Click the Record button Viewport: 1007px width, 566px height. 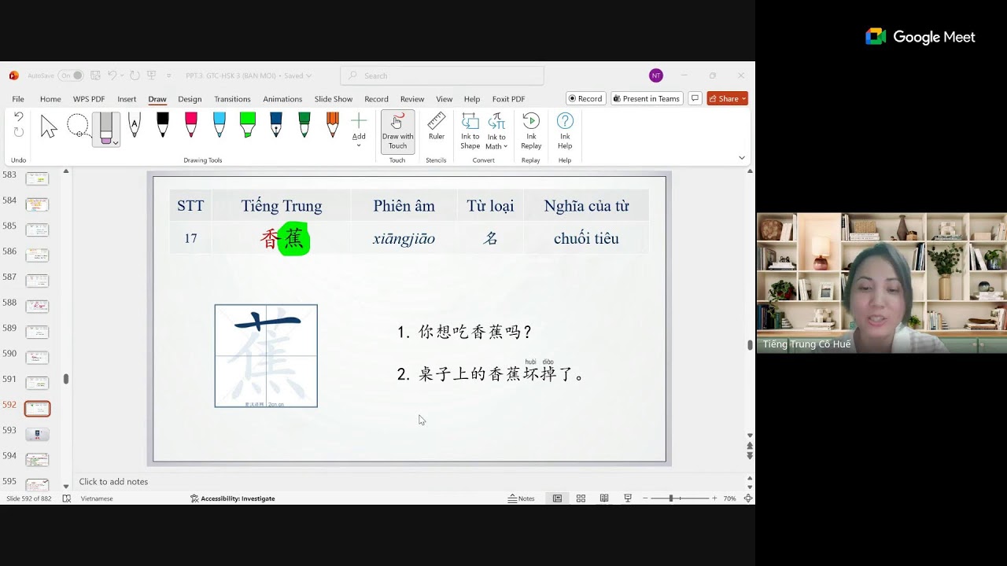click(x=585, y=98)
